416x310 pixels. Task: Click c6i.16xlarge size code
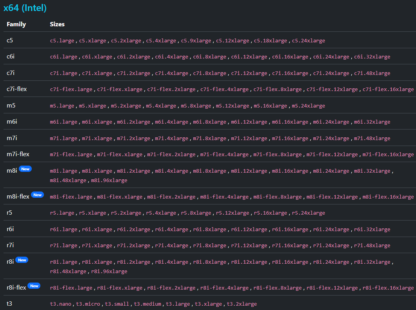[290, 57]
